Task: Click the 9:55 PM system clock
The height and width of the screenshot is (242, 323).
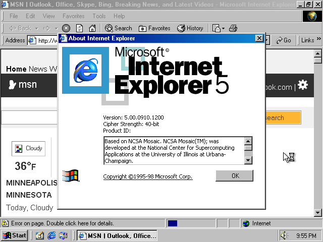Action: (x=306, y=235)
